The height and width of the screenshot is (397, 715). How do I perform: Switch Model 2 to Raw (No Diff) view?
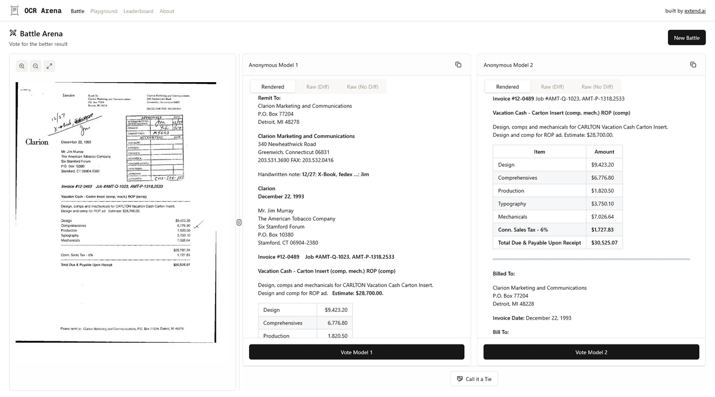tap(597, 87)
